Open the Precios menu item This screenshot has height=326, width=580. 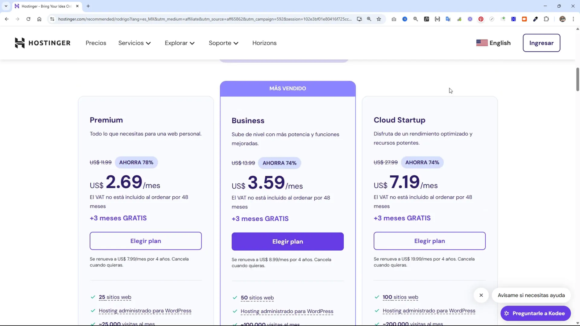(x=96, y=43)
